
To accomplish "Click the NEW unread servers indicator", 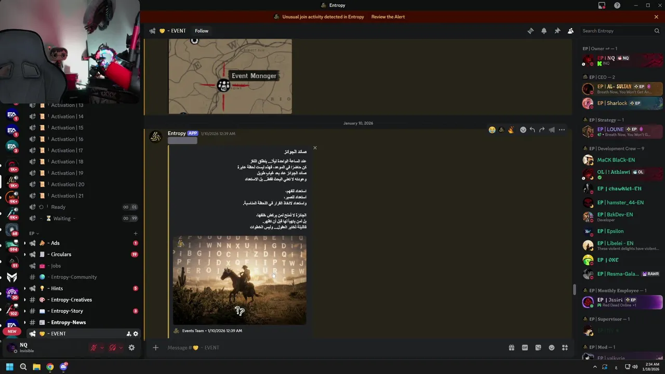I will pos(12,331).
